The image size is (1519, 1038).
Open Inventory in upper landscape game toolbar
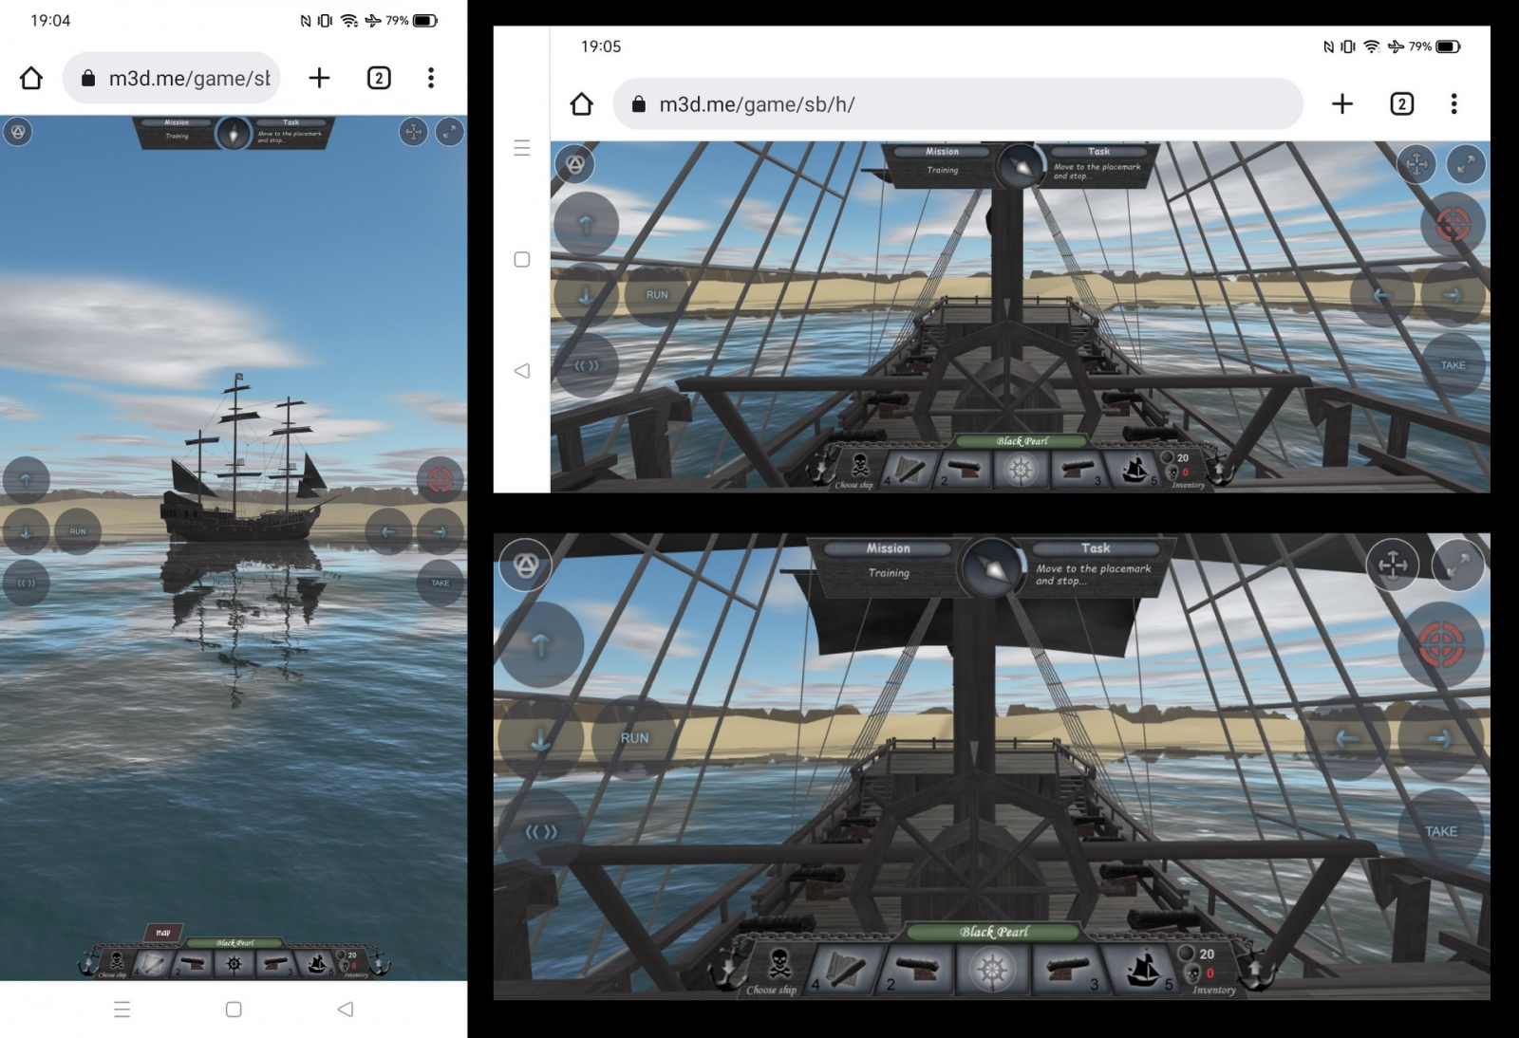(1187, 470)
